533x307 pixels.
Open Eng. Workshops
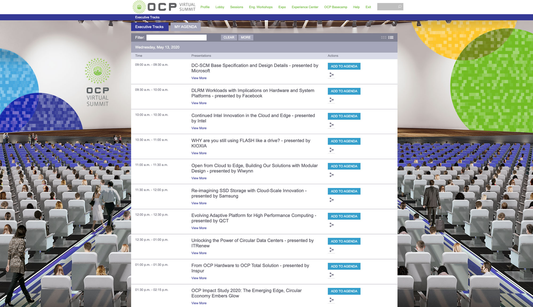click(x=261, y=7)
